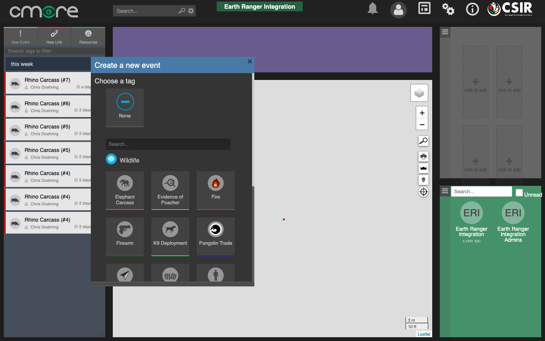Image resolution: width=545 pixels, height=341 pixels.
Task: Open the search options gear icon
Action: pos(191,11)
